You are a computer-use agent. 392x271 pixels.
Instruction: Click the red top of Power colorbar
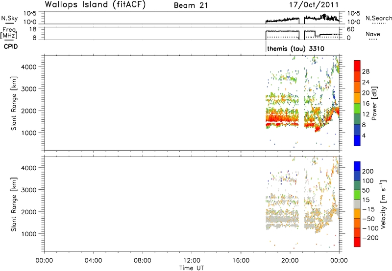(357, 66)
